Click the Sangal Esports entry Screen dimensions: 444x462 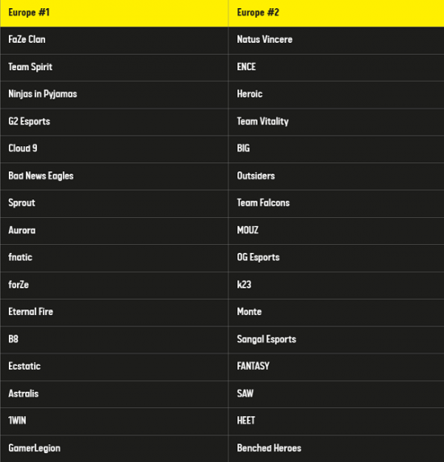coord(266,339)
